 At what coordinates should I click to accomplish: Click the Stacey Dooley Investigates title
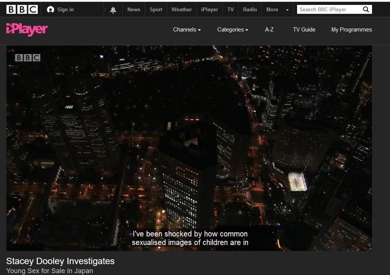[x=60, y=261]
